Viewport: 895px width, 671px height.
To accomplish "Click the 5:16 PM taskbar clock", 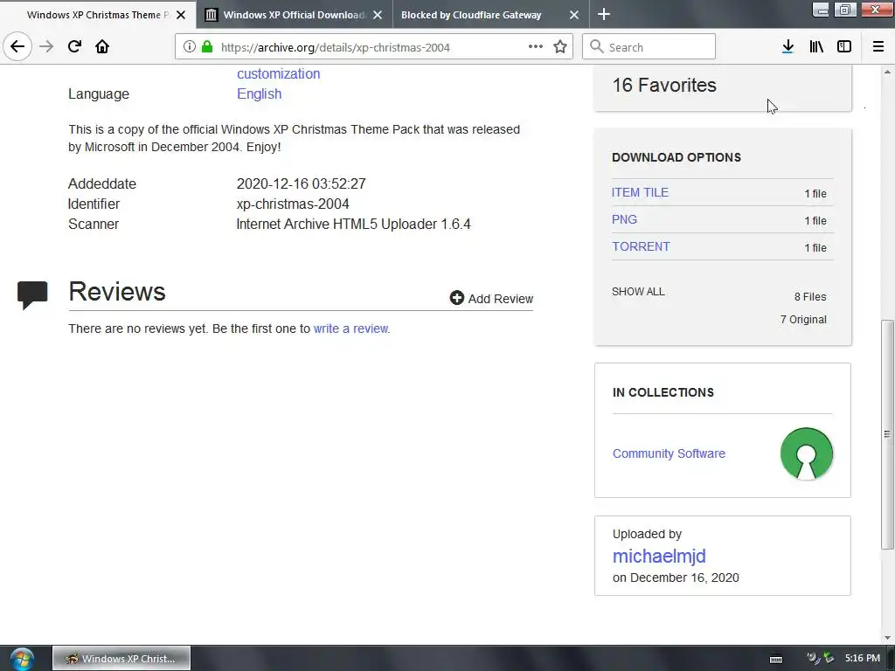I will [863, 658].
